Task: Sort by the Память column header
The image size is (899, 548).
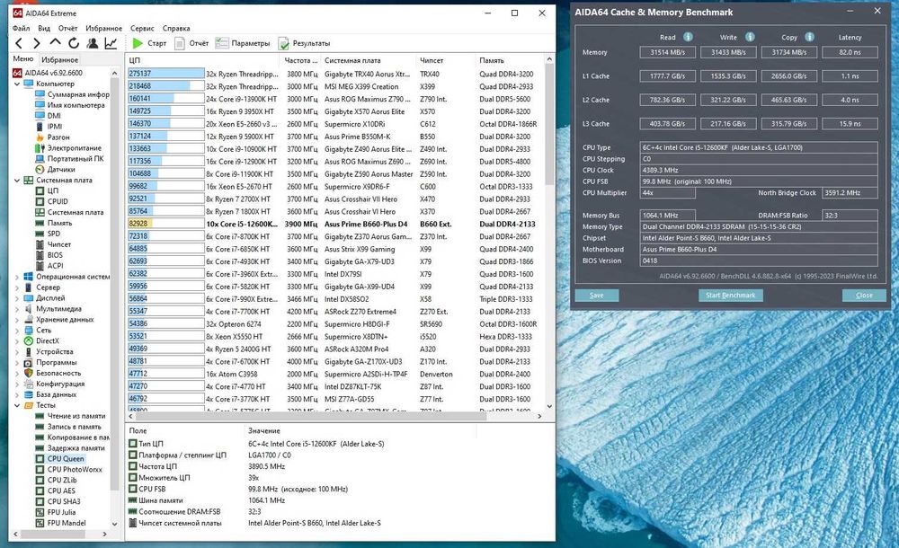Action: [508, 60]
